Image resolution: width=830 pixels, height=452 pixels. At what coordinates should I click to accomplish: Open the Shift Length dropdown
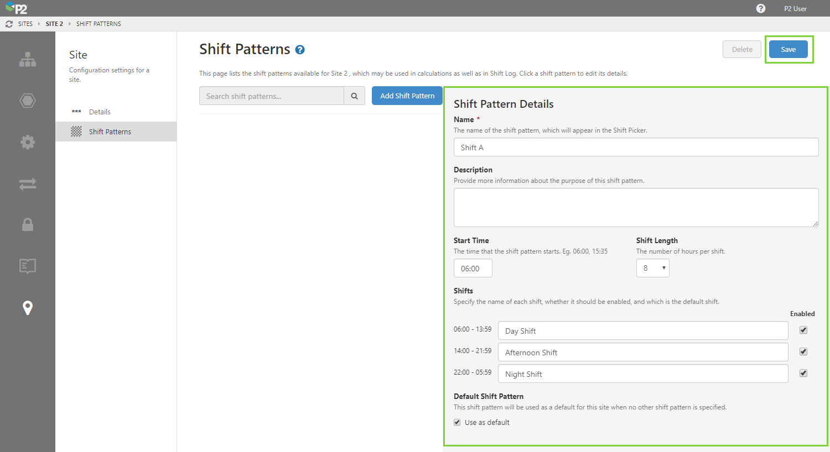coord(652,268)
